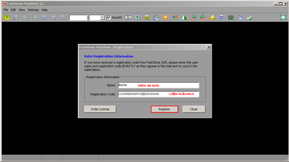Viewport: 289px width, 162px height.
Task: Click the Save disk icon
Action: (16, 17)
